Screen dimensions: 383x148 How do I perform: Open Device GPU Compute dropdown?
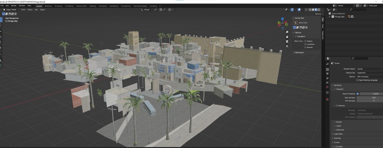click(369, 77)
